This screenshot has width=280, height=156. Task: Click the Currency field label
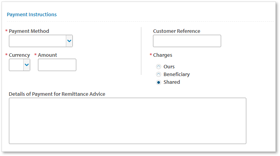pos(19,55)
